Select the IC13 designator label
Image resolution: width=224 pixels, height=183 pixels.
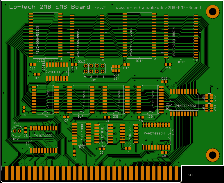(x=81, y=62)
